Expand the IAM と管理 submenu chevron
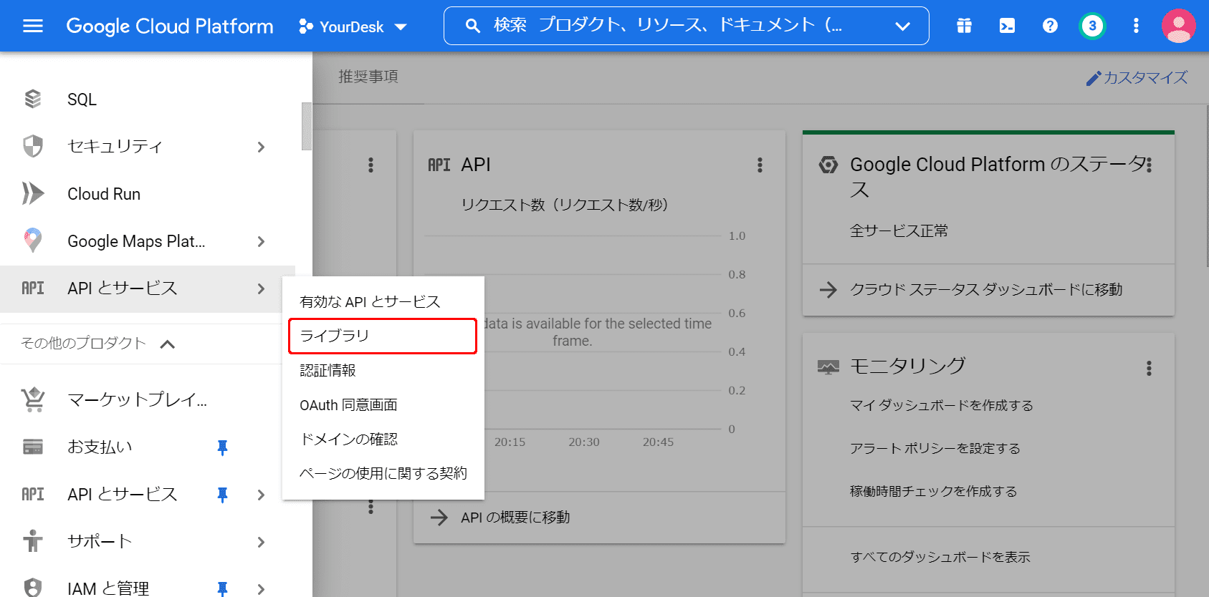Image resolution: width=1209 pixels, height=597 pixels. point(261,589)
